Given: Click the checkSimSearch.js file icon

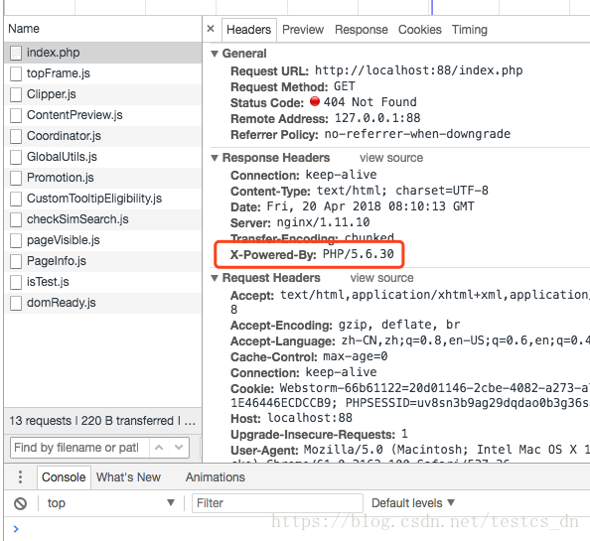Looking at the screenshot, I should 16,220.
